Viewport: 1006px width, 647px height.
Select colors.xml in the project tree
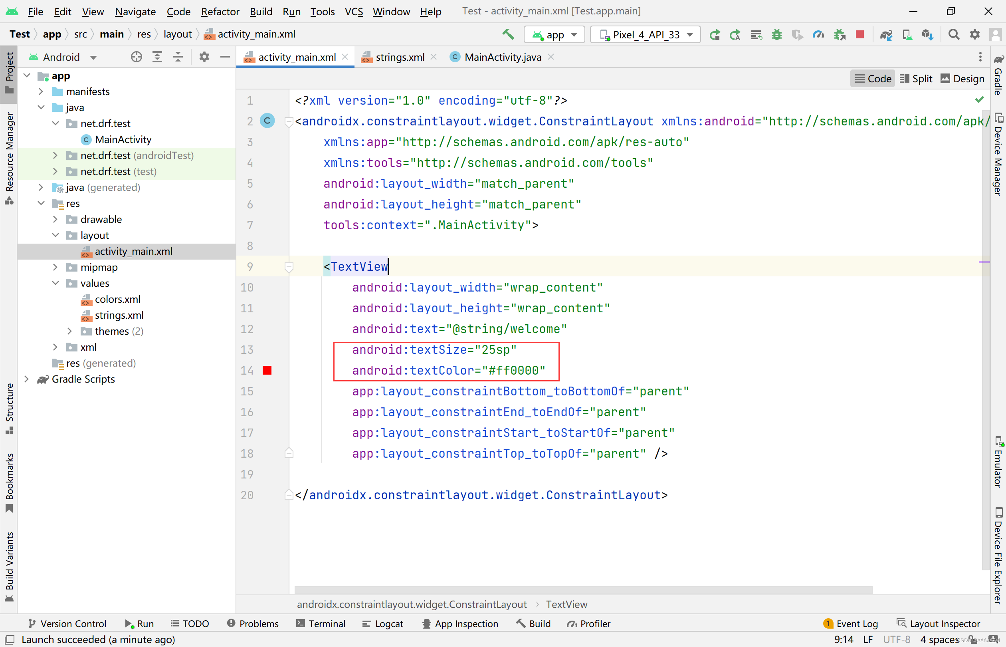tap(117, 299)
